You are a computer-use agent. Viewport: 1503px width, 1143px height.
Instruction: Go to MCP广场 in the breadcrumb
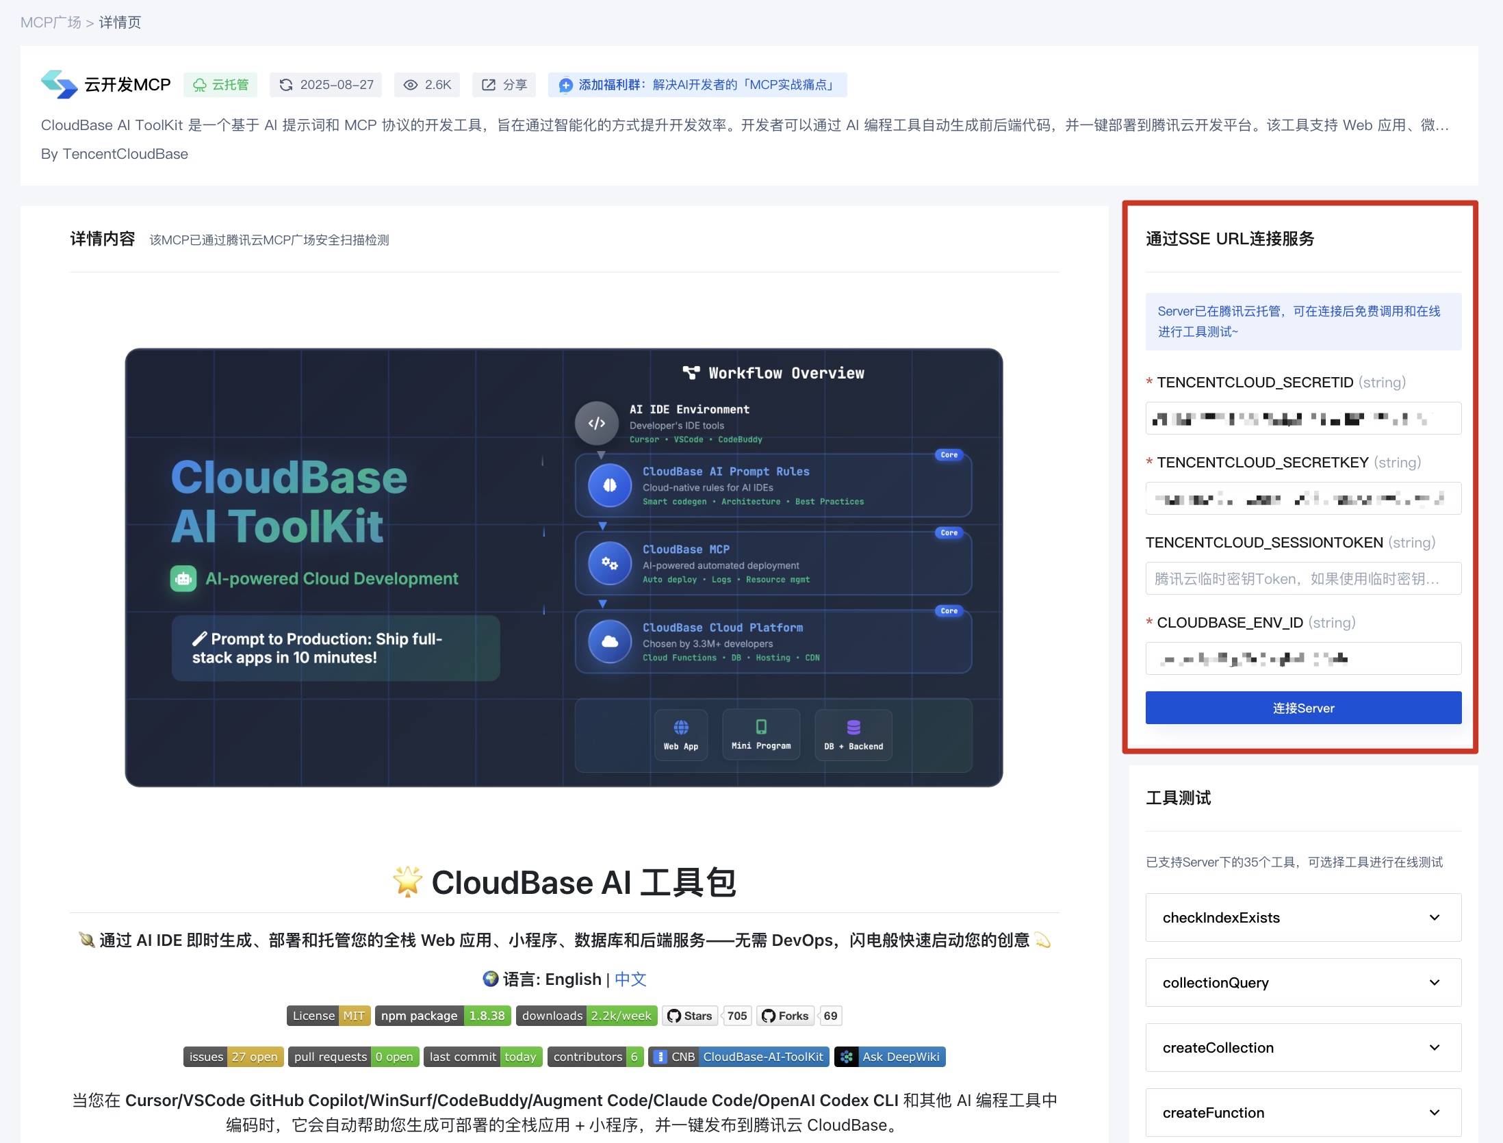51,23
